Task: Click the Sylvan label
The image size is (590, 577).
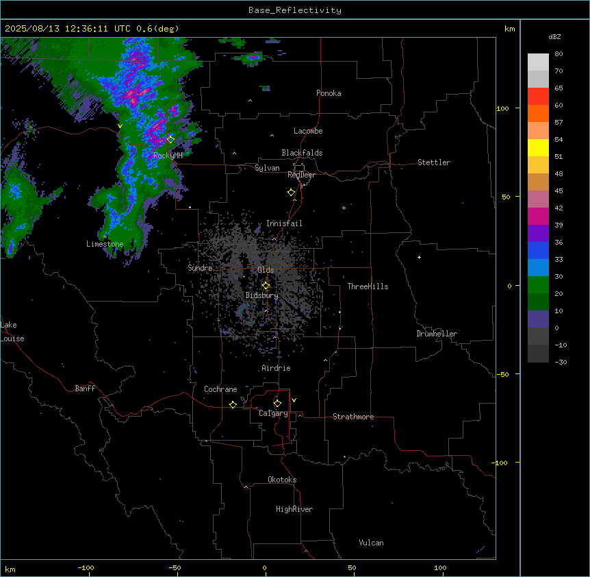Action: pos(267,168)
